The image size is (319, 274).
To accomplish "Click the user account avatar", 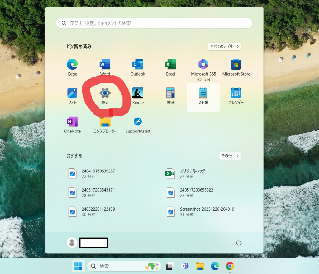I will [72, 243].
